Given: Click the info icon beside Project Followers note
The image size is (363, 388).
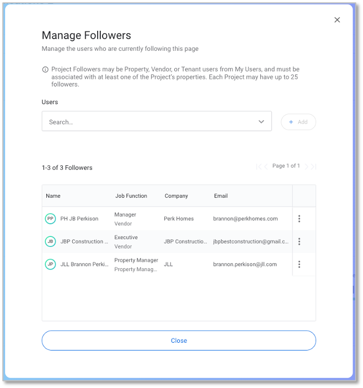Looking at the screenshot, I should pos(45,70).
